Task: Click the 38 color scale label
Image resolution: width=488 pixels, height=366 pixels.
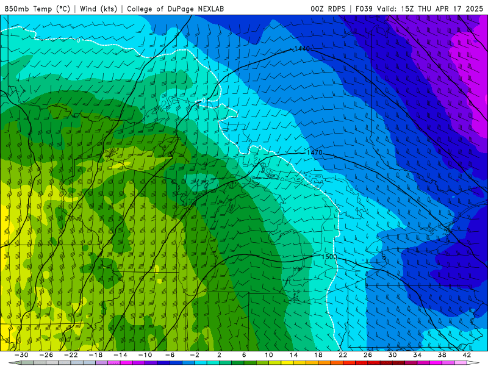Action: [x=442, y=355]
